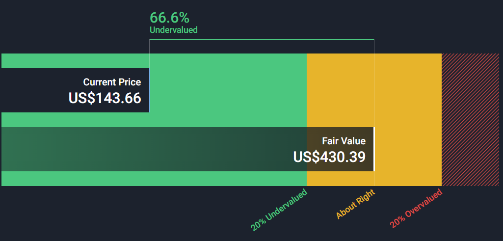
Task: Click the About Right axis label
Action: pyautogui.click(x=356, y=204)
